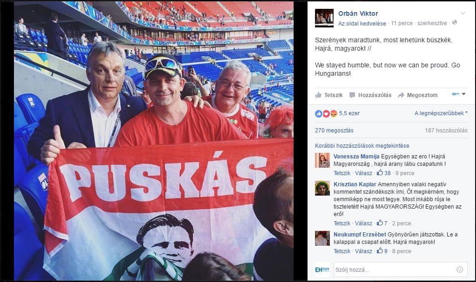Open Orbán Viktor's page avatar thumbnail

coord(324,18)
